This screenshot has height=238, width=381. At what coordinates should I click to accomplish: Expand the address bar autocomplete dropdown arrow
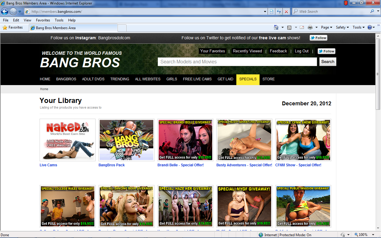265,12
